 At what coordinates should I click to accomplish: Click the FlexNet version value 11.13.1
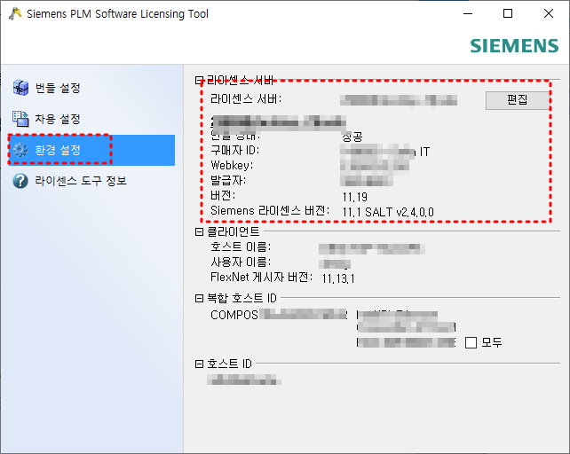pos(338,278)
